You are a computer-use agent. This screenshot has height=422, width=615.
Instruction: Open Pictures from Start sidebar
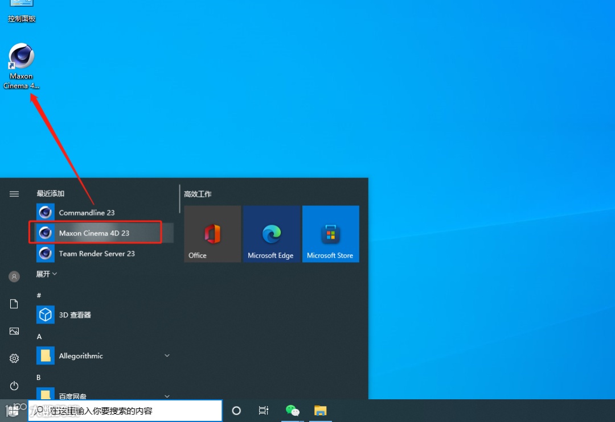(x=14, y=331)
